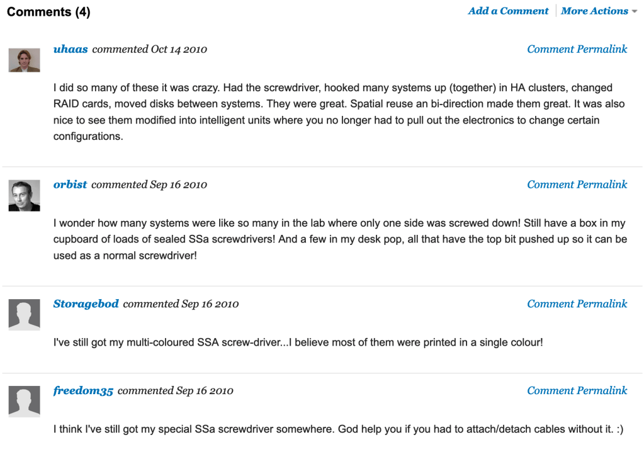This screenshot has height=454, width=644.
Task: Click uhaas profile avatar photo
Action: tap(25, 60)
